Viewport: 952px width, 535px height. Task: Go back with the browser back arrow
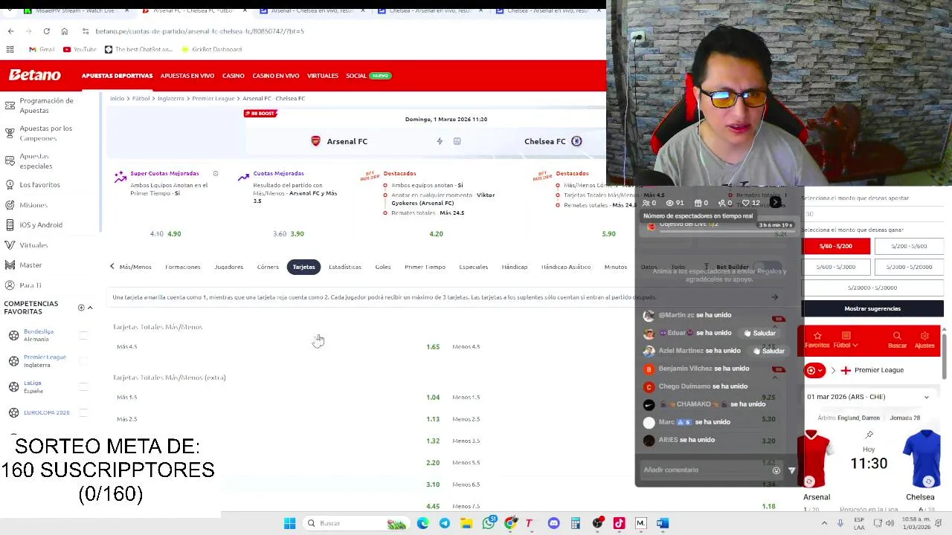[10, 31]
